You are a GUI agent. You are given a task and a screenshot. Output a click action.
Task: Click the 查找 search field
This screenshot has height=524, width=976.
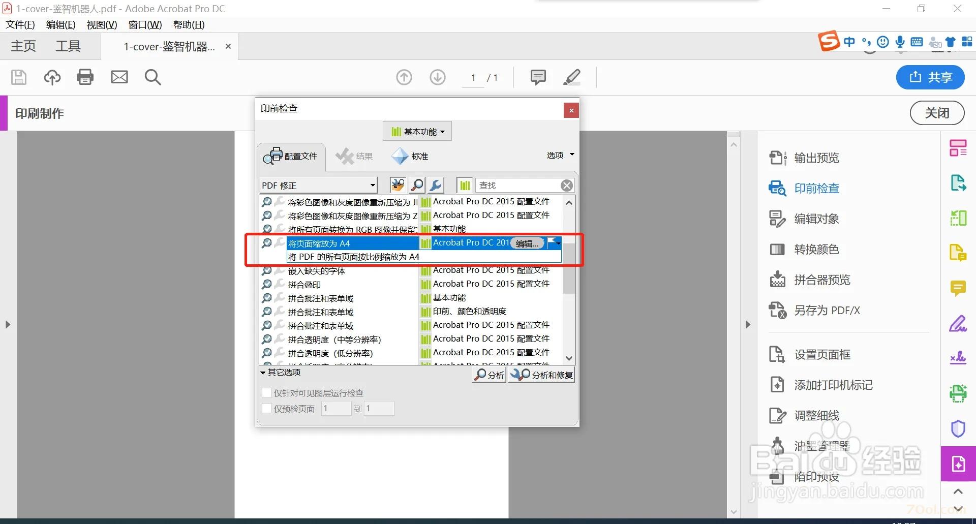[517, 186]
